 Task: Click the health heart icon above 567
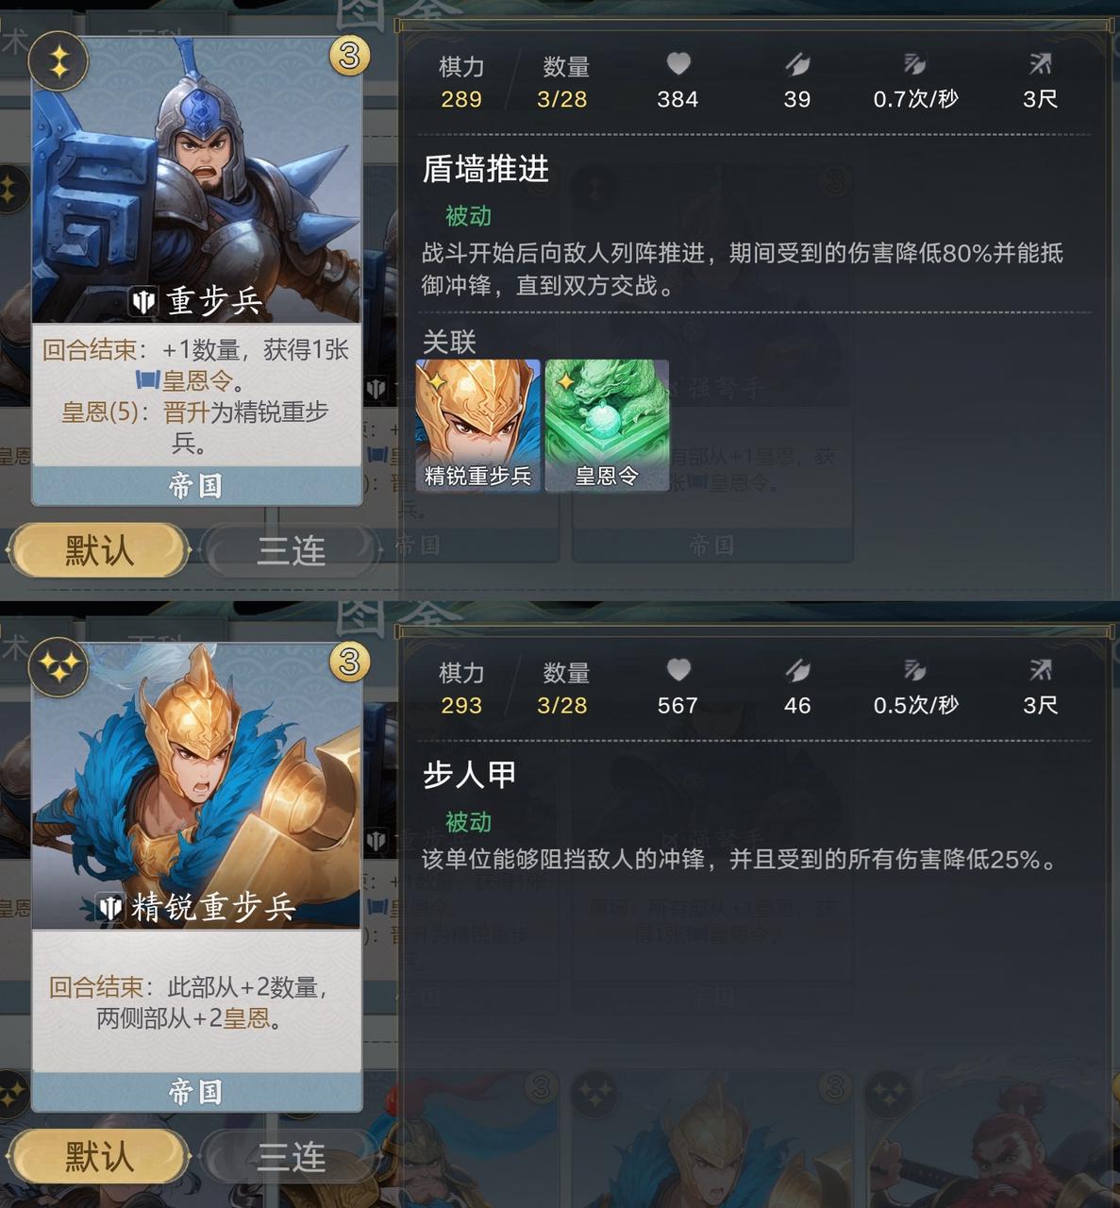(x=678, y=669)
